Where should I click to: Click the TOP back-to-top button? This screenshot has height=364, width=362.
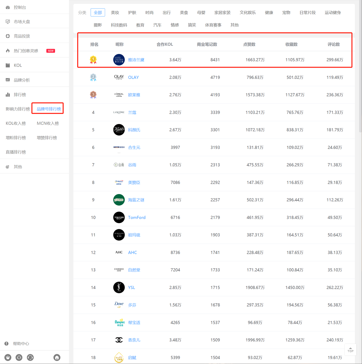coord(350,350)
